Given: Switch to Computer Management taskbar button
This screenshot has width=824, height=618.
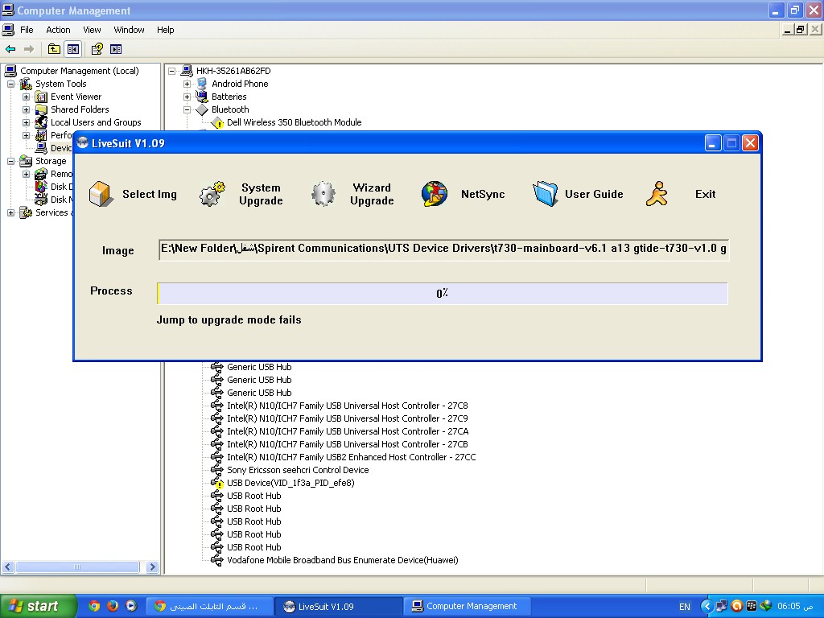Looking at the screenshot, I should tap(467, 607).
